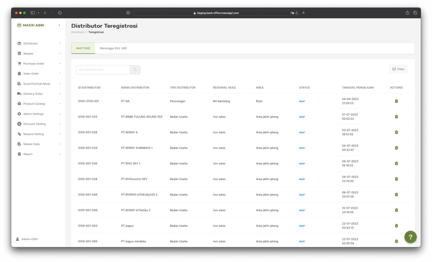432x262 pixels.
Task: Click the Cari Nama Distributor search field
Action: [x=102, y=69]
